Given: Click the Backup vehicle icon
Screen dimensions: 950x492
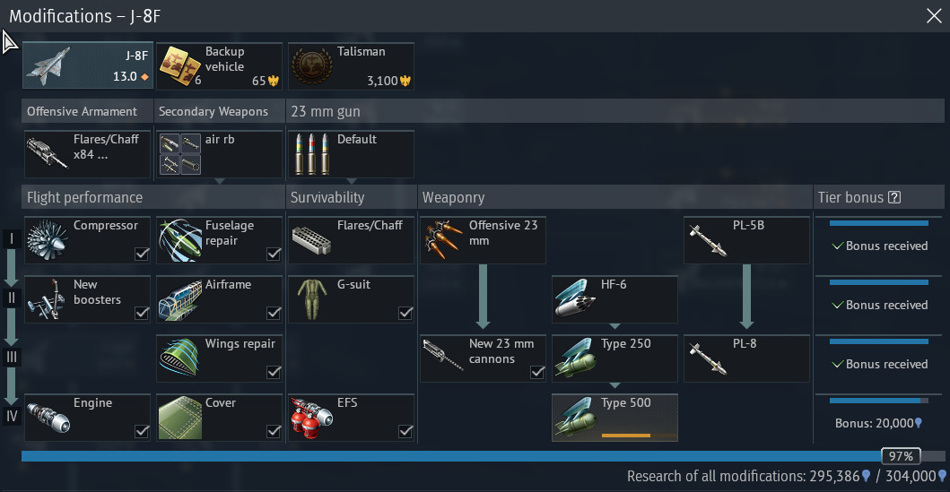Looking at the screenshot, I should pyautogui.click(x=180, y=66).
